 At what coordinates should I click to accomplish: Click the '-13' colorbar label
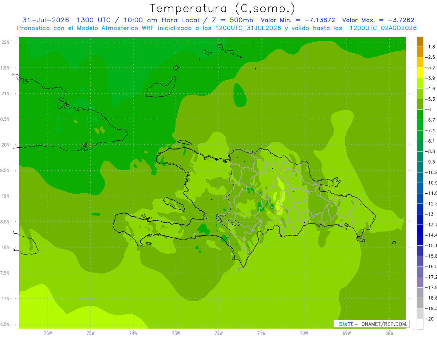[429, 214]
